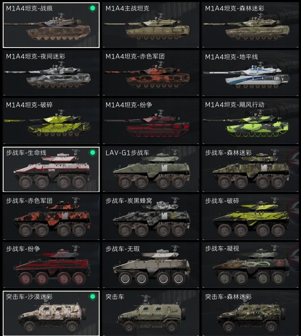The width and height of the screenshot is (301, 336).
Task: Click green equipped indicator on M1A4坦克-战痕
Action: pos(92,8)
